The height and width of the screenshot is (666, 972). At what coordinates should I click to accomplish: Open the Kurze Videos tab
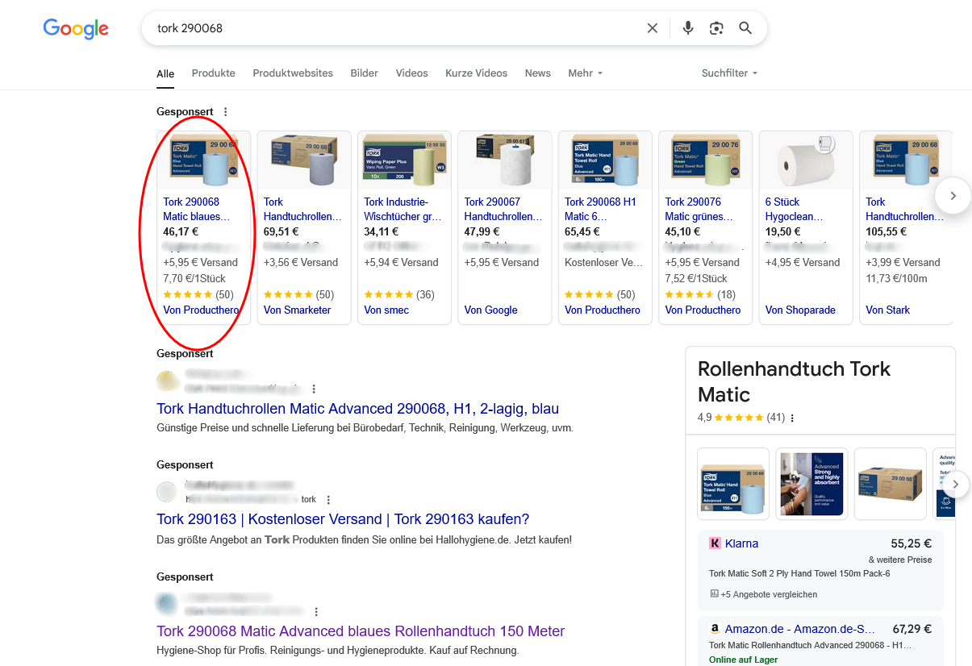pyautogui.click(x=477, y=73)
